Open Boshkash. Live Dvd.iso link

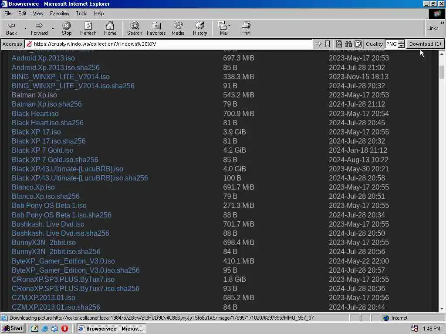(x=48, y=224)
